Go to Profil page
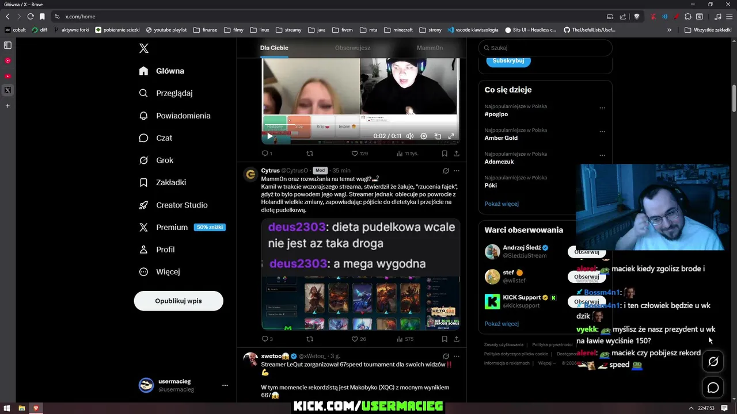The height and width of the screenshot is (414, 737). coord(157,250)
